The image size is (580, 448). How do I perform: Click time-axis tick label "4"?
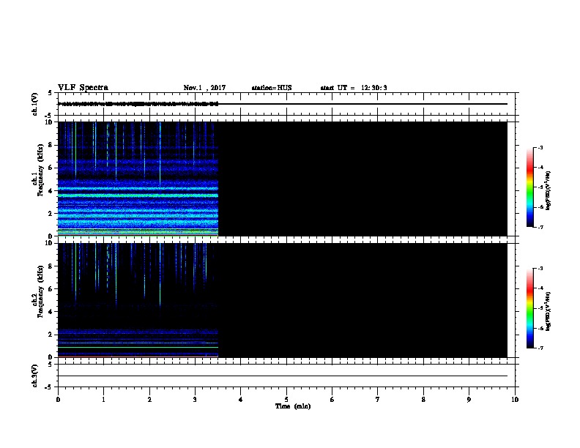click(241, 400)
